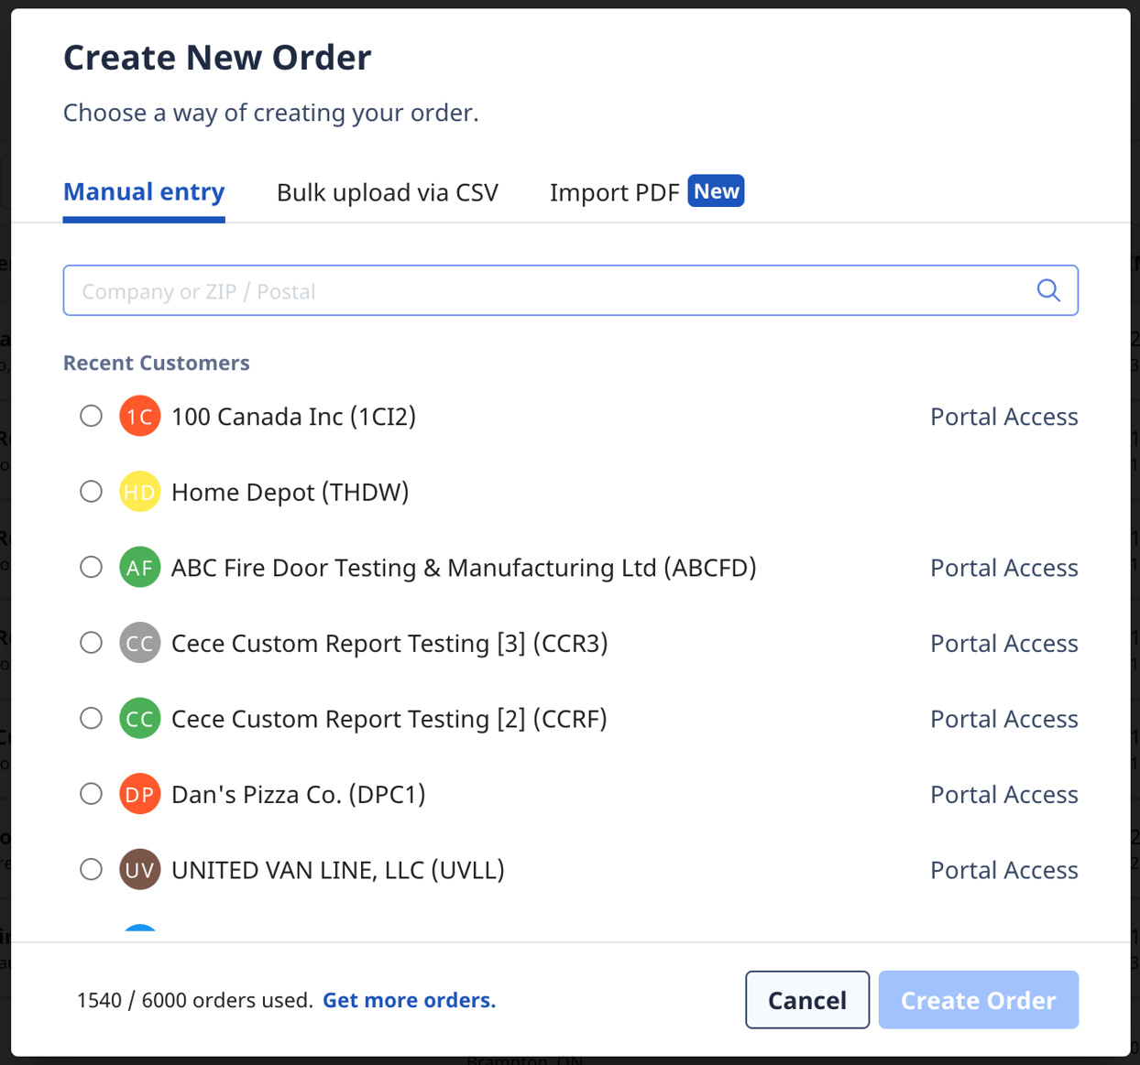Click the 100 Canada Inc avatar icon
The image size is (1140, 1065).
[x=139, y=416]
